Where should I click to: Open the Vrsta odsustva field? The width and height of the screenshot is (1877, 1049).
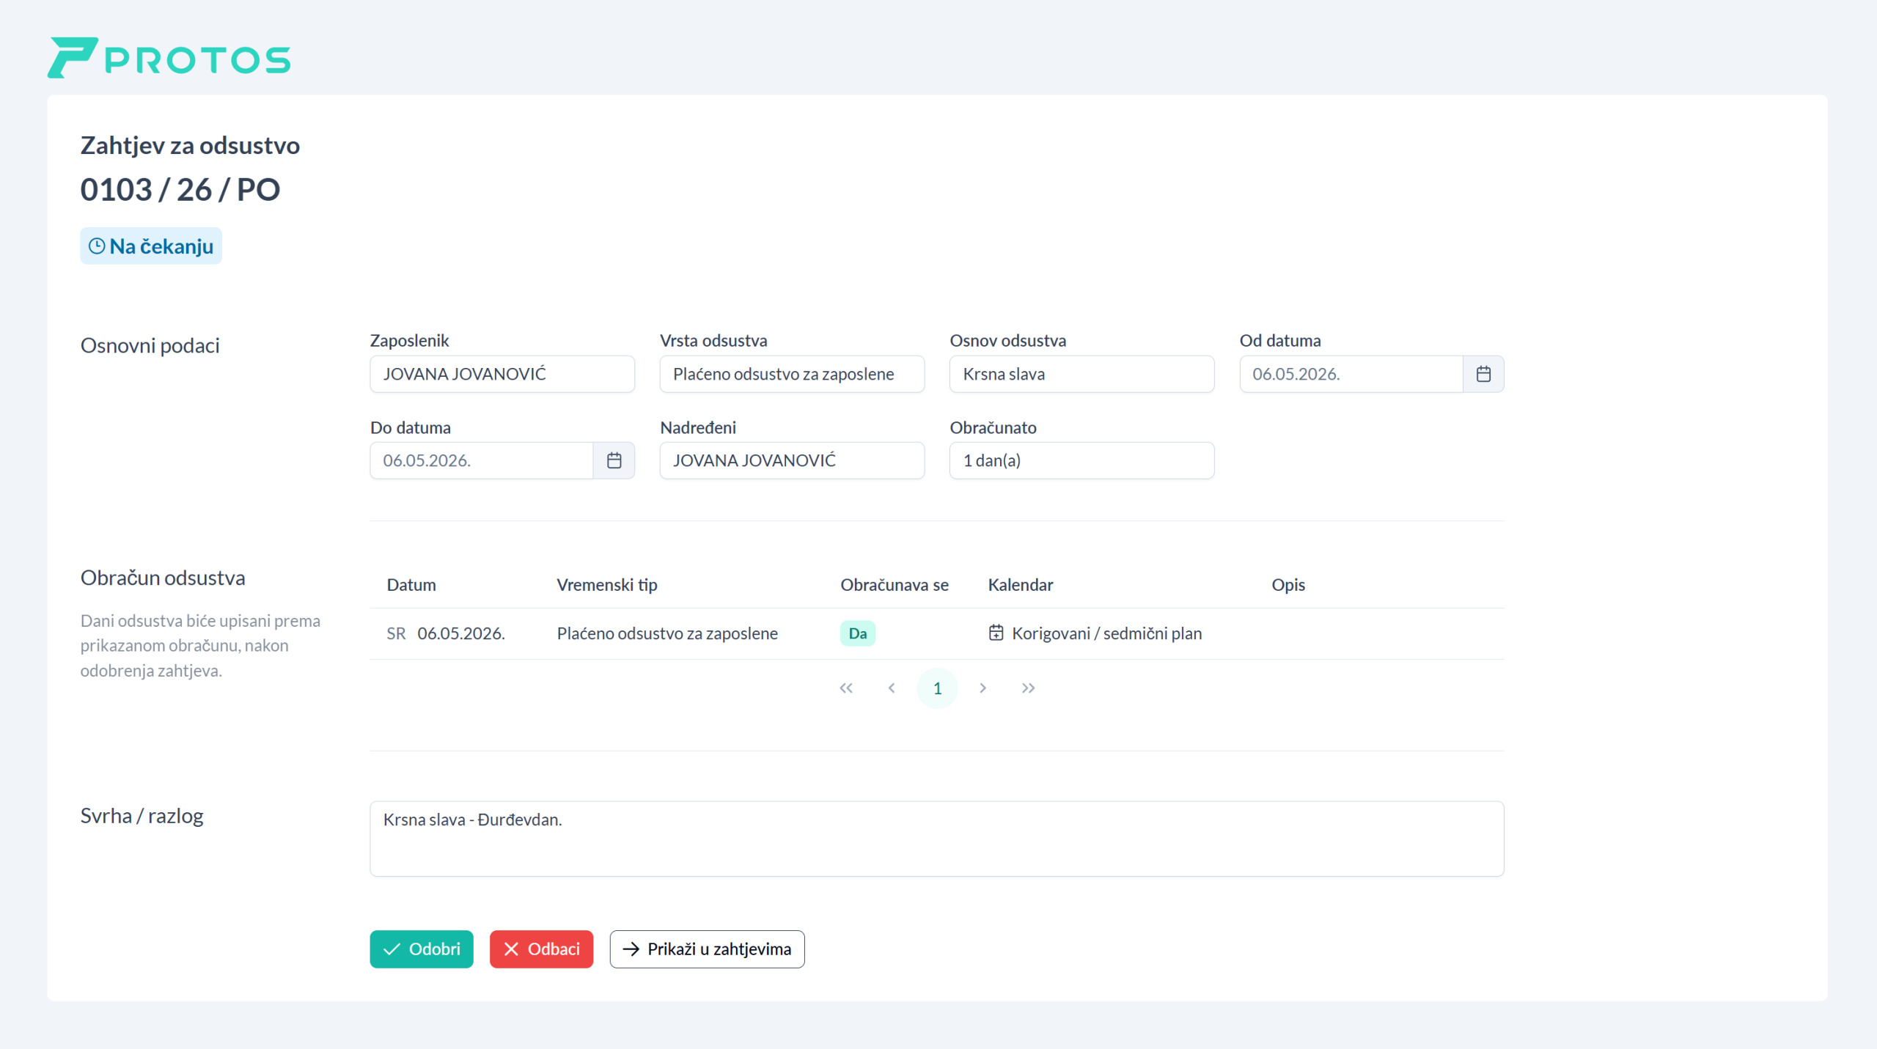point(792,374)
